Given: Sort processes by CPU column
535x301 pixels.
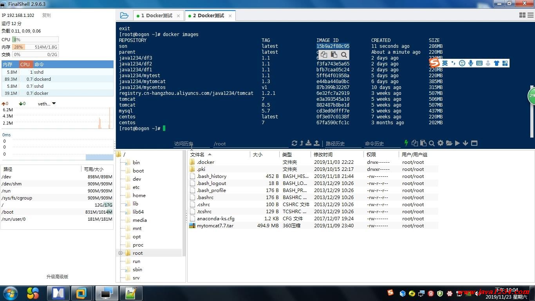Looking at the screenshot, I should (x=26, y=64).
